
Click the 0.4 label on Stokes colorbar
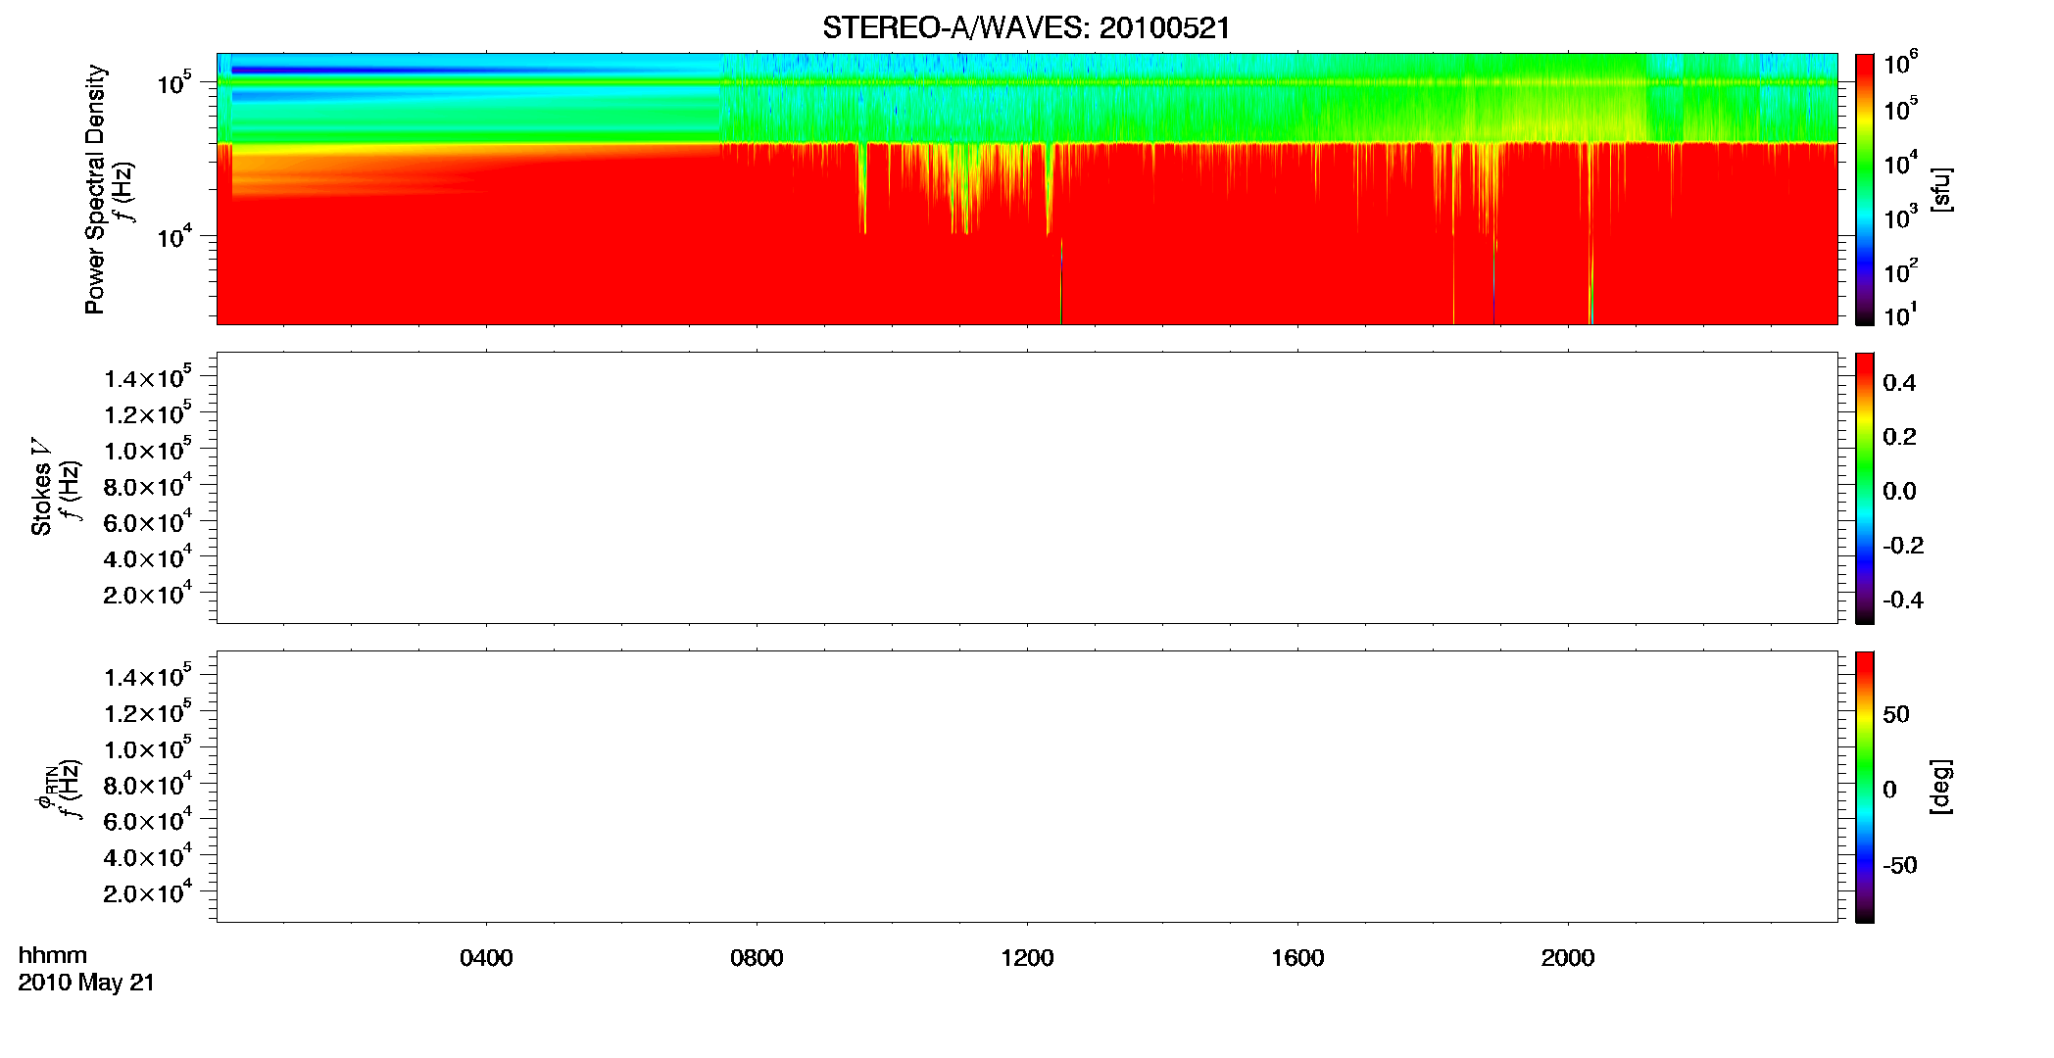click(x=1899, y=383)
